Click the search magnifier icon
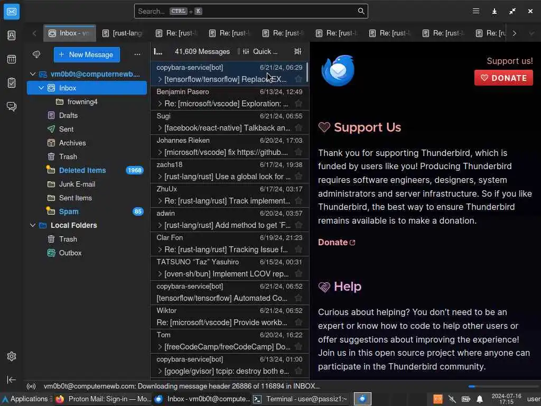Viewport: 541px width, 406px height. tap(361, 11)
